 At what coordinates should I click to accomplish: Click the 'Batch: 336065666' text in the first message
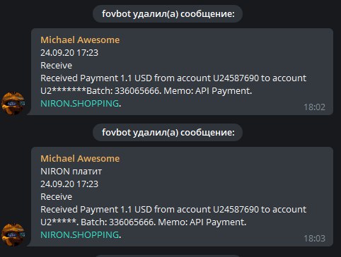click(x=124, y=91)
